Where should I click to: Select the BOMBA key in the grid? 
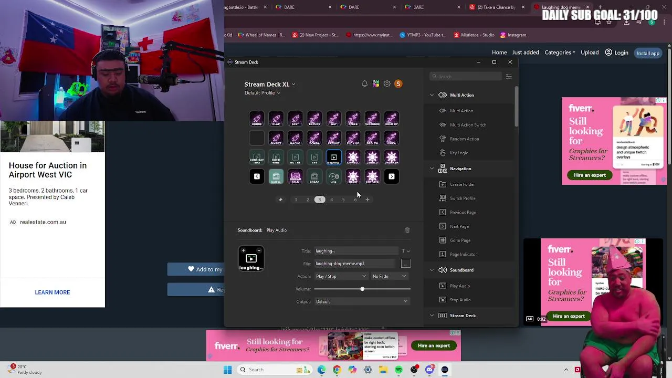click(314, 138)
